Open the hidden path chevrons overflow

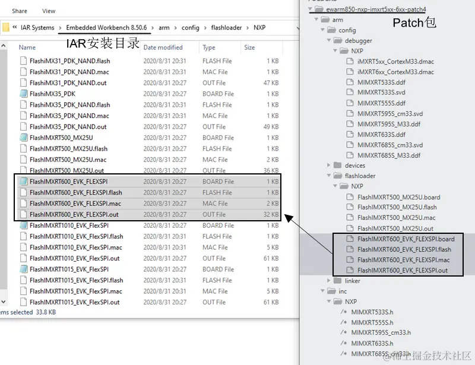coord(14,27)
